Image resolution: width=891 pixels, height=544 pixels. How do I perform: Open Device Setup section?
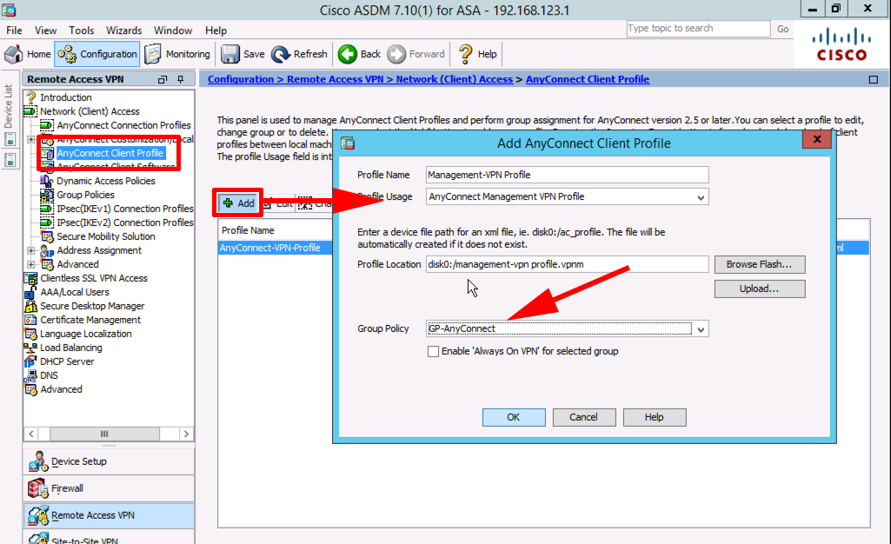click(x=109, y=461)
